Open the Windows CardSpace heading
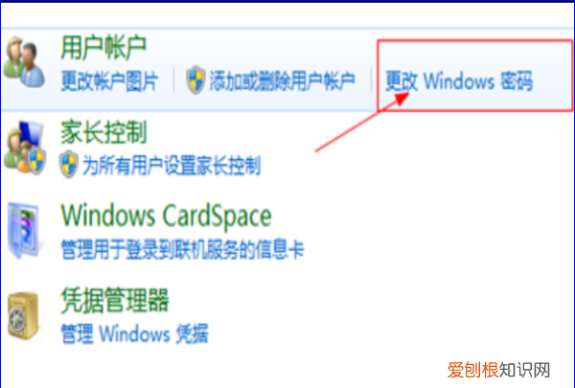Viewport: 575px width, 388px height. (x=166, y=216)
